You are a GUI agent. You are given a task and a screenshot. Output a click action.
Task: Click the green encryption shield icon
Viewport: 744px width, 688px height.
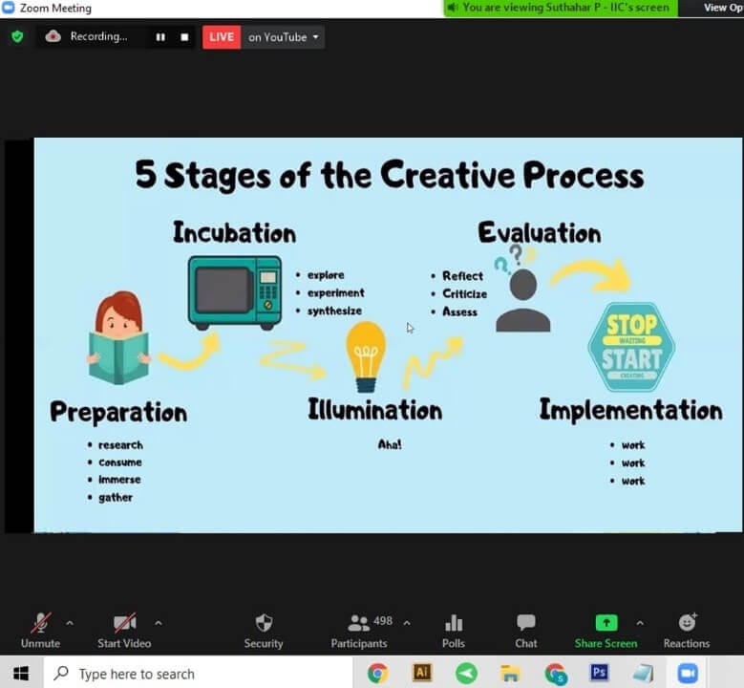pyautogui.click(x=17, y=37)
